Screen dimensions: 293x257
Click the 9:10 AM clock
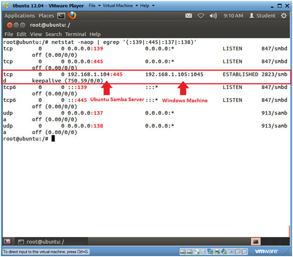click(233, 16)
